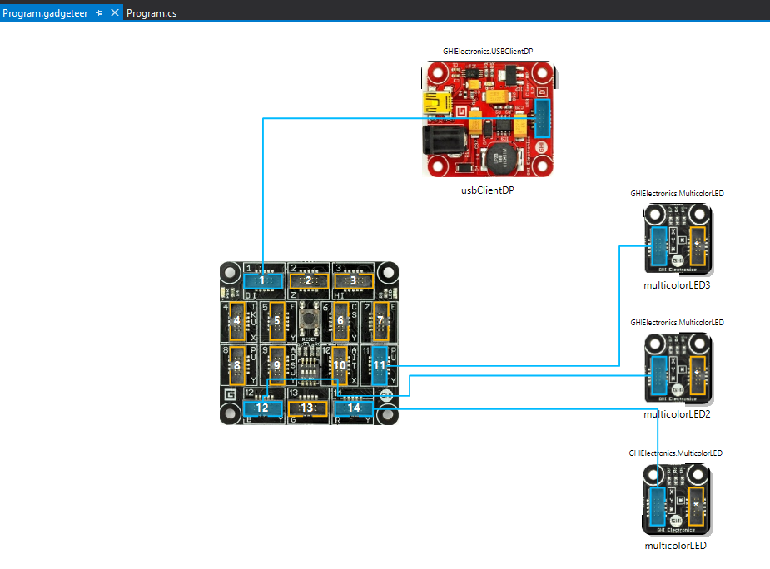Click mainboard socket 13
770x569 pixels.
coord(307,408)
